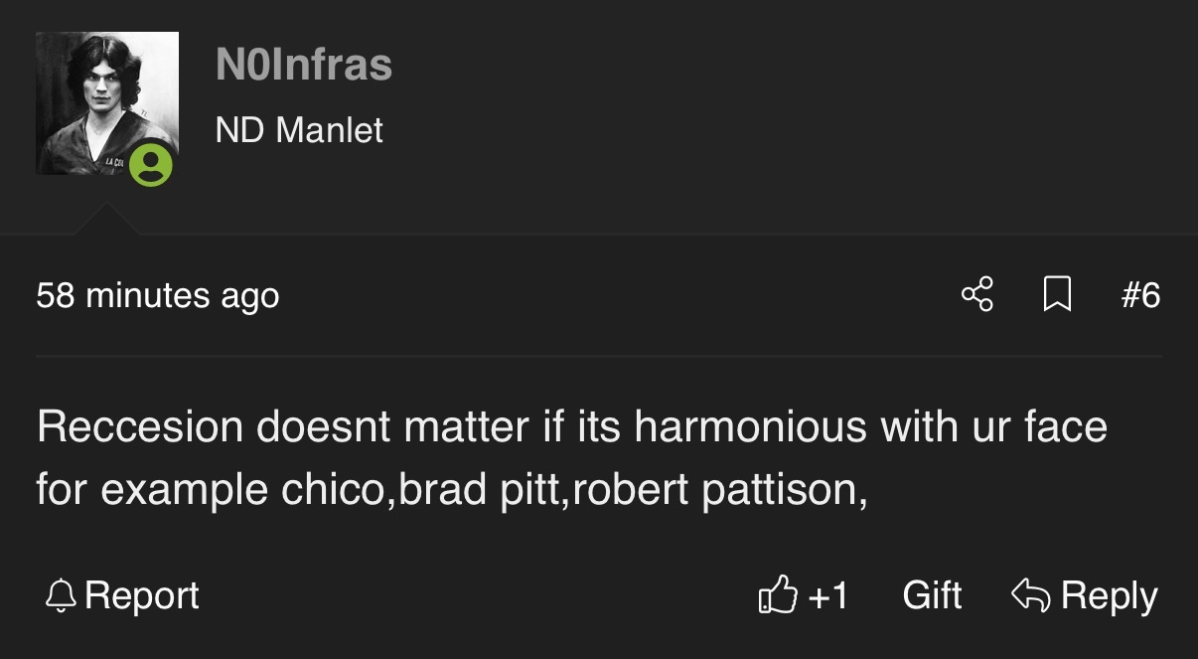This screenshot has width=1198, height=659.
Task: Bookmark this post with the bookmark icon
Action: (x=1057, y=295)
